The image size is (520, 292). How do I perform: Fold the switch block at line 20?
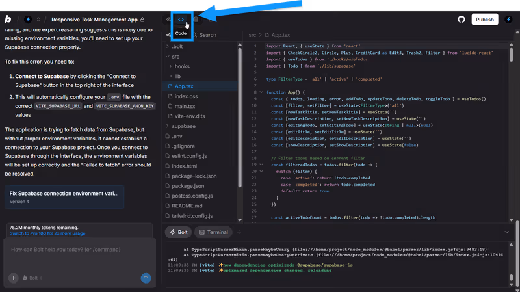pyautogui.click(x=261, y=171)
